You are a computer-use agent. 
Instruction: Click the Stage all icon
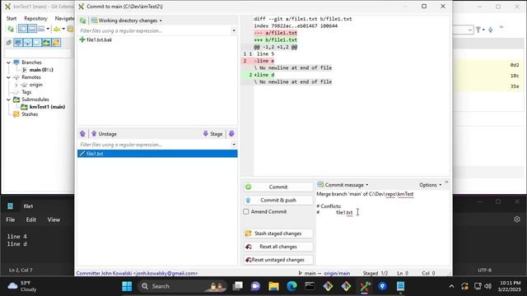(231, 134)
